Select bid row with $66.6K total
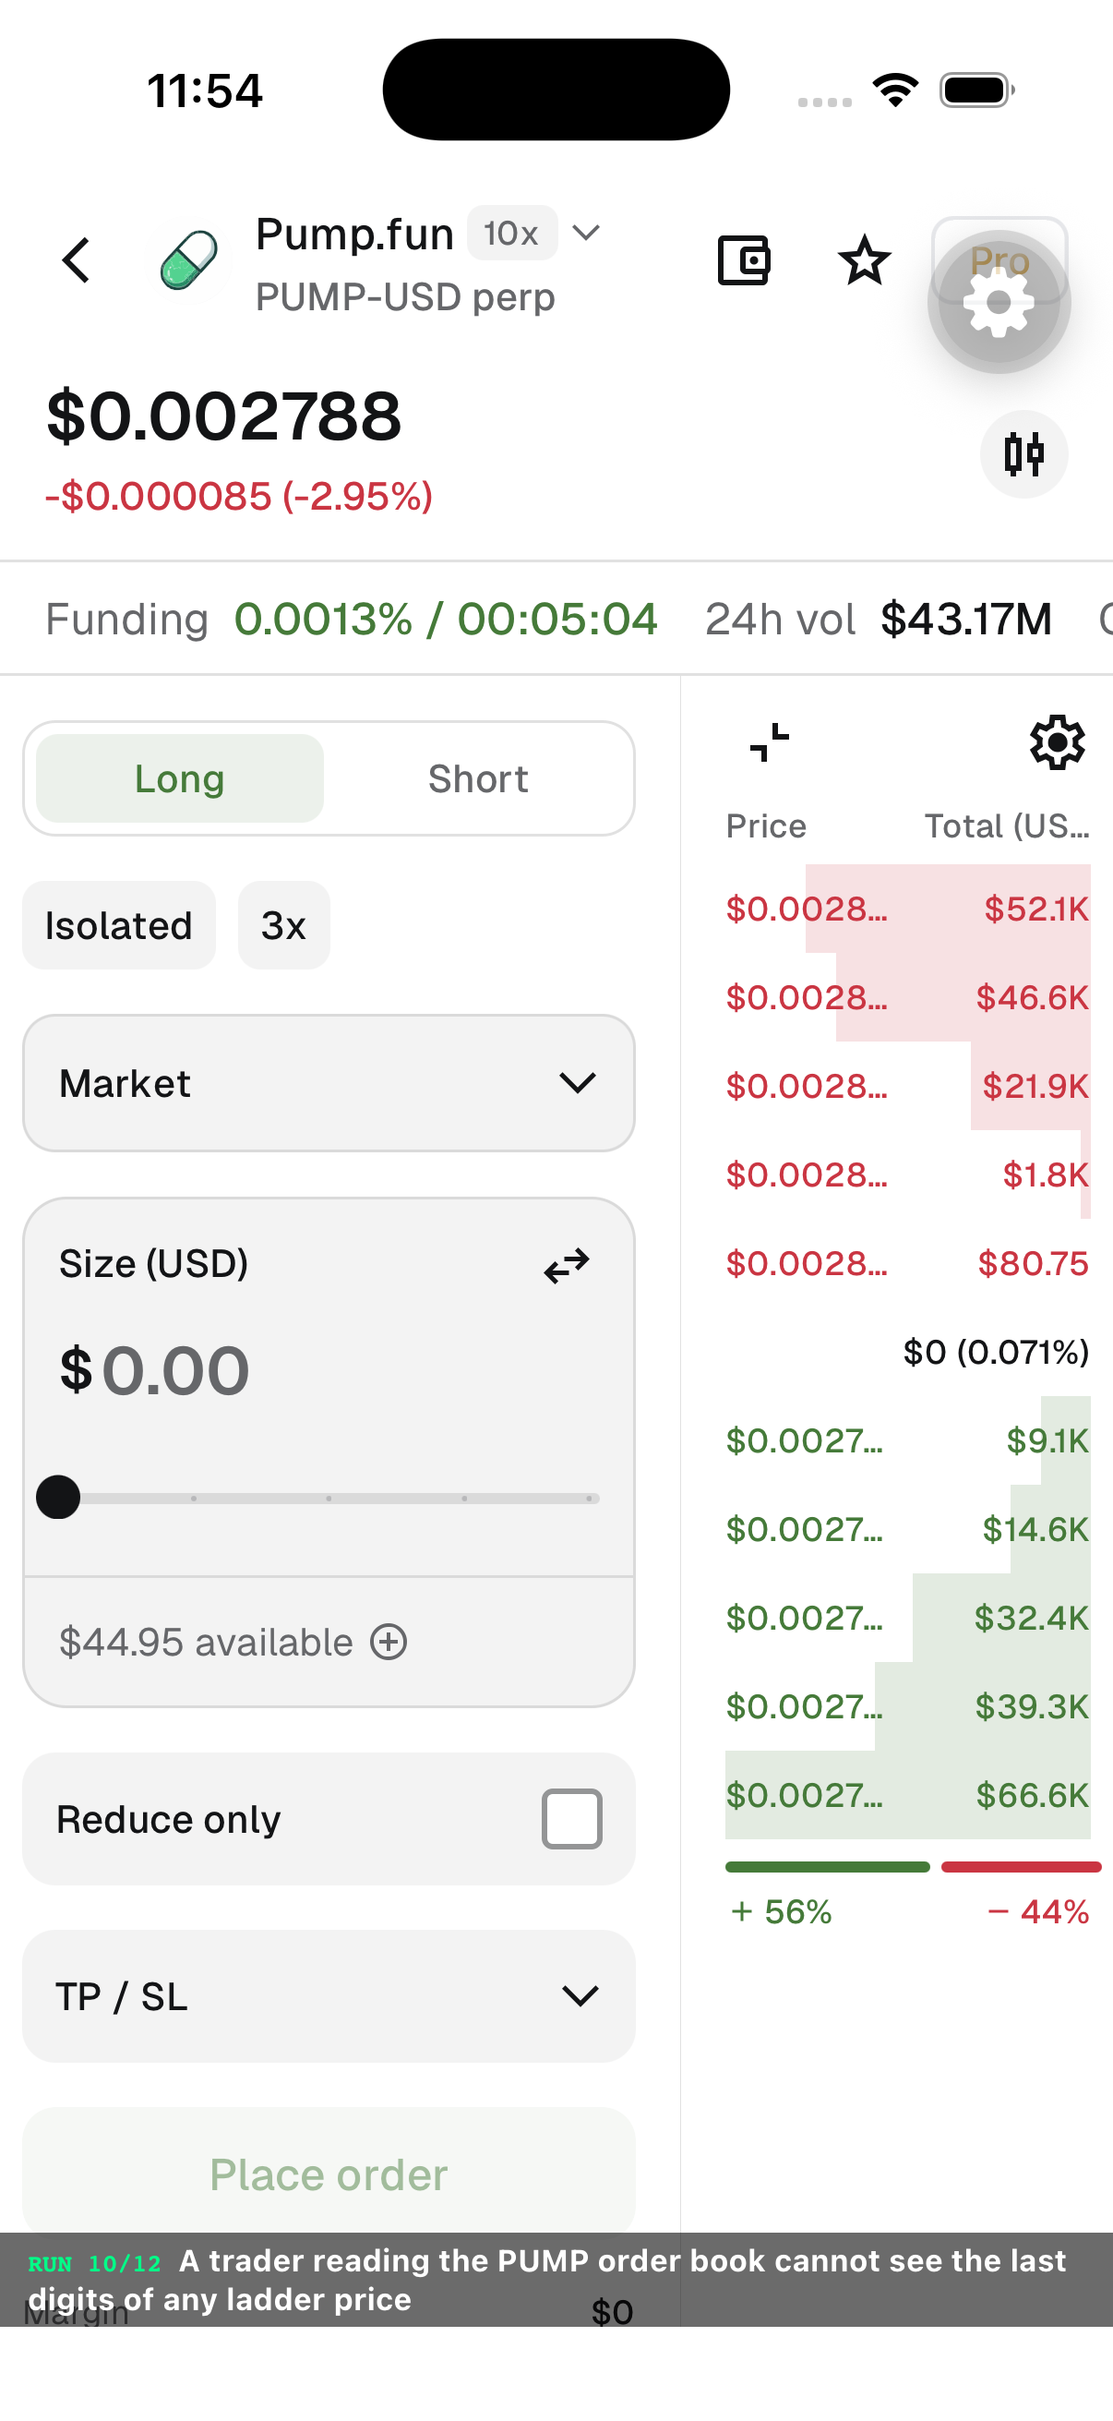The width and height of the screenshot is (1113, 2421). [x=907, y=1795]
